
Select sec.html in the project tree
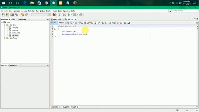(15, 35)
